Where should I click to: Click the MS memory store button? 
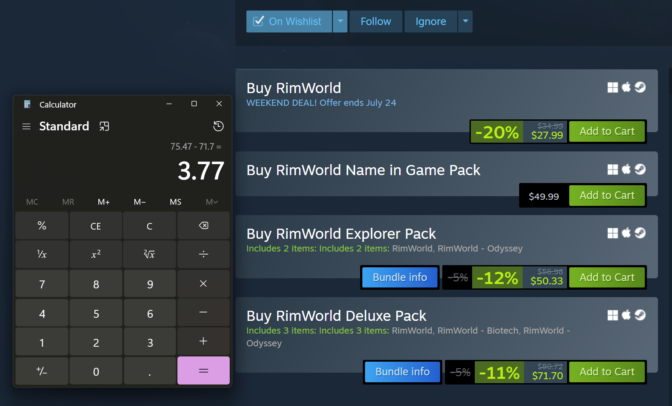(176, 202)
